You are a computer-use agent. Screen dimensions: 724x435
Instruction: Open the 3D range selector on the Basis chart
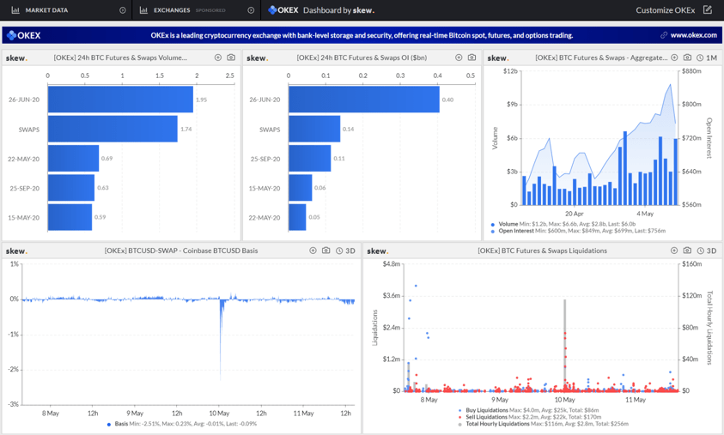coord(345,251)
